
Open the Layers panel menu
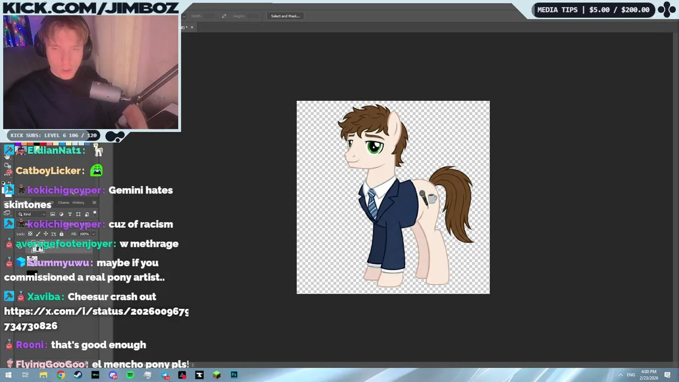point(94,203)
